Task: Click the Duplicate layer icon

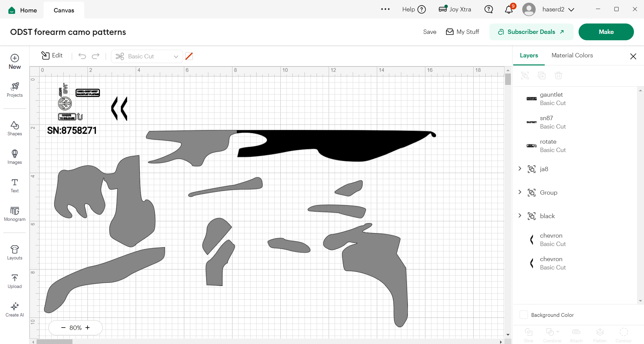Action: (x=542, y=76)
